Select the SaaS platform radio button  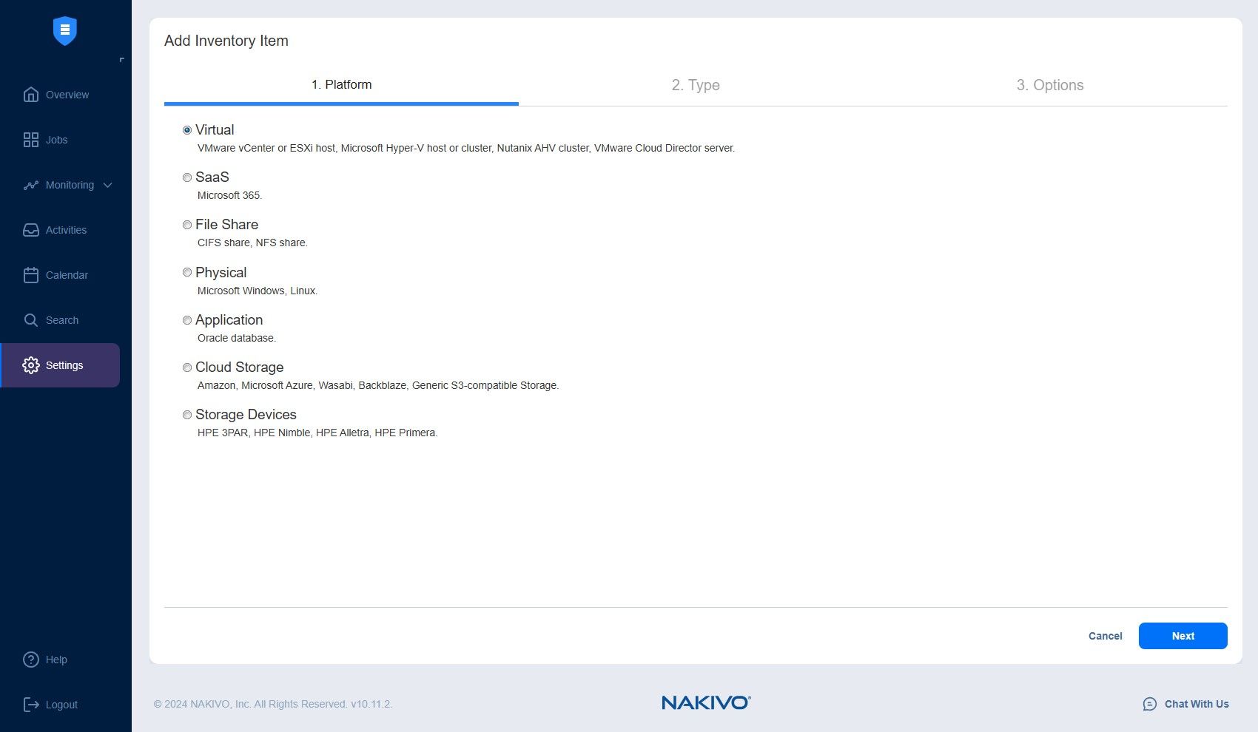point(186,177)
